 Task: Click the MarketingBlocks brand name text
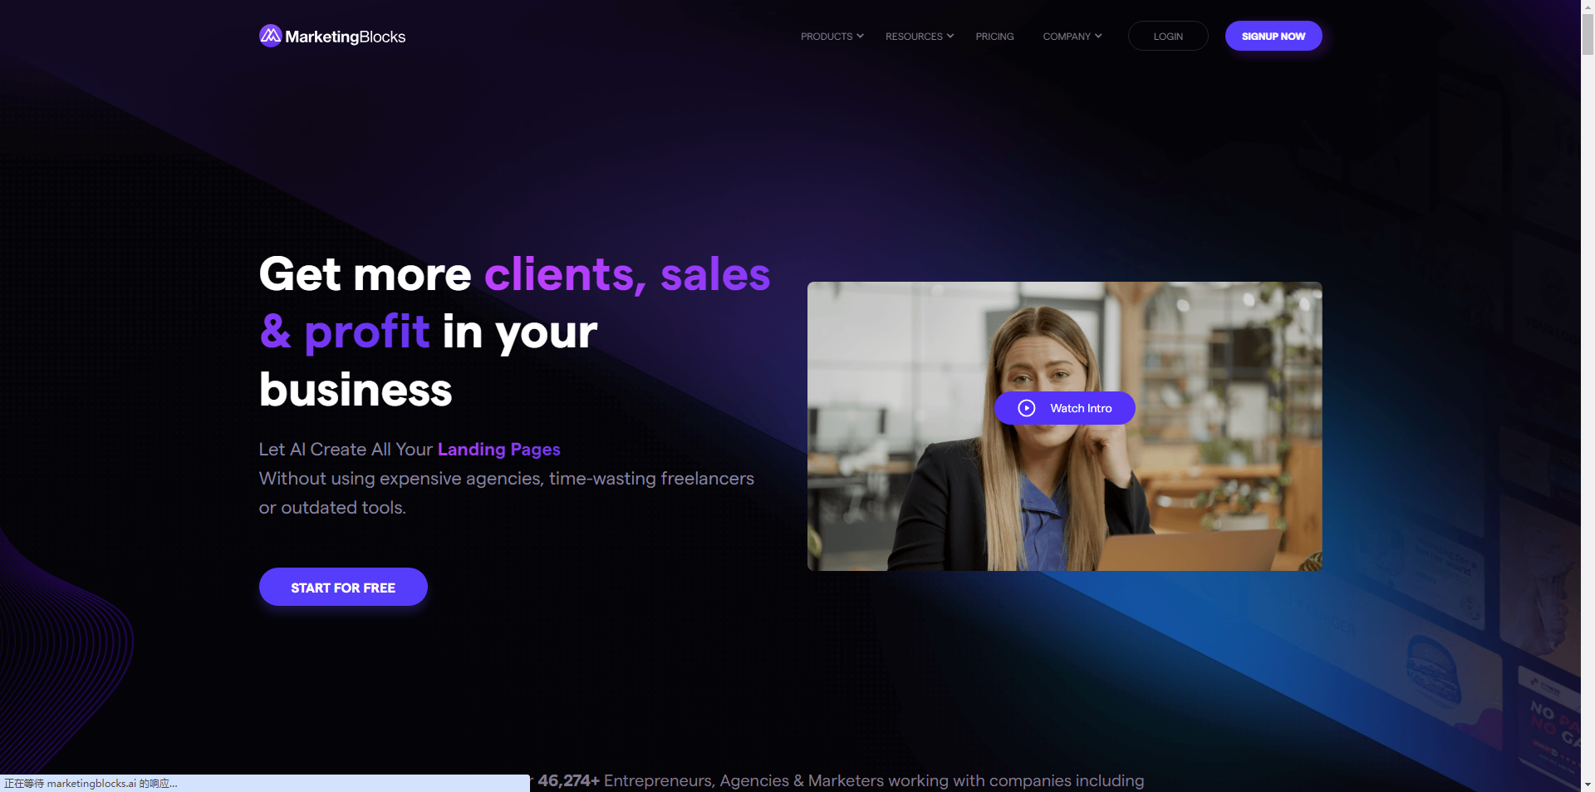[x=346, y=37]
